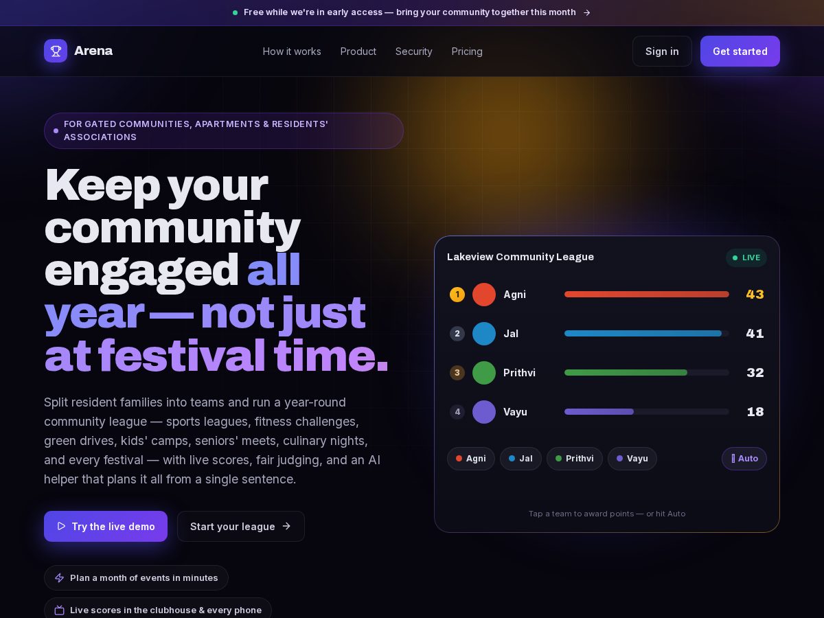824x618 pixels.
Task: Click the rank 3 badge for Prithvi
Action: [x=457, y=373]
